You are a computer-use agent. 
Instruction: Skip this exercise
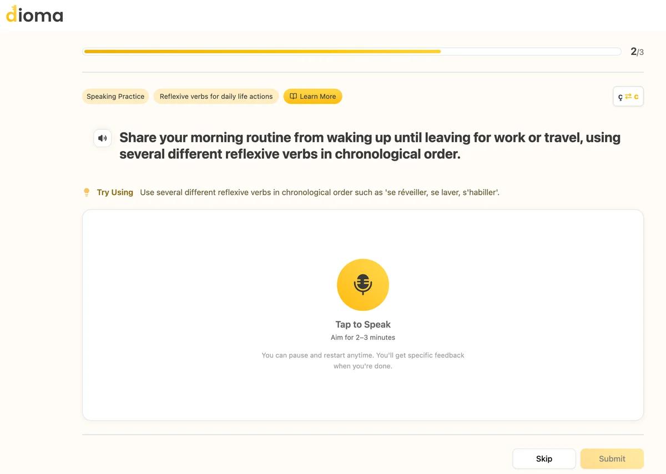click(544, 459)
